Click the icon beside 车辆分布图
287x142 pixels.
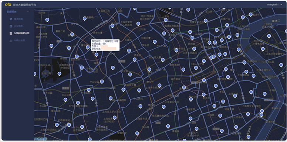coord(11,41)
